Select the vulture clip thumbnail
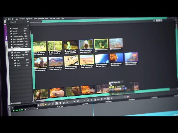This screenshot has width=178, height=133. (x=86, y=44)
